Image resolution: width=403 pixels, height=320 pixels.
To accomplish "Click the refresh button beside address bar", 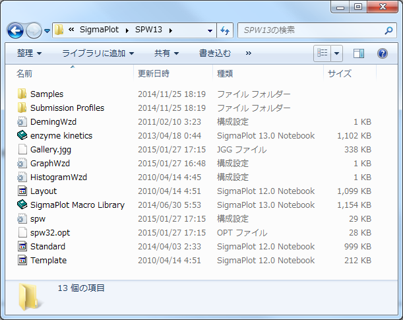I will tap(225, 31).
